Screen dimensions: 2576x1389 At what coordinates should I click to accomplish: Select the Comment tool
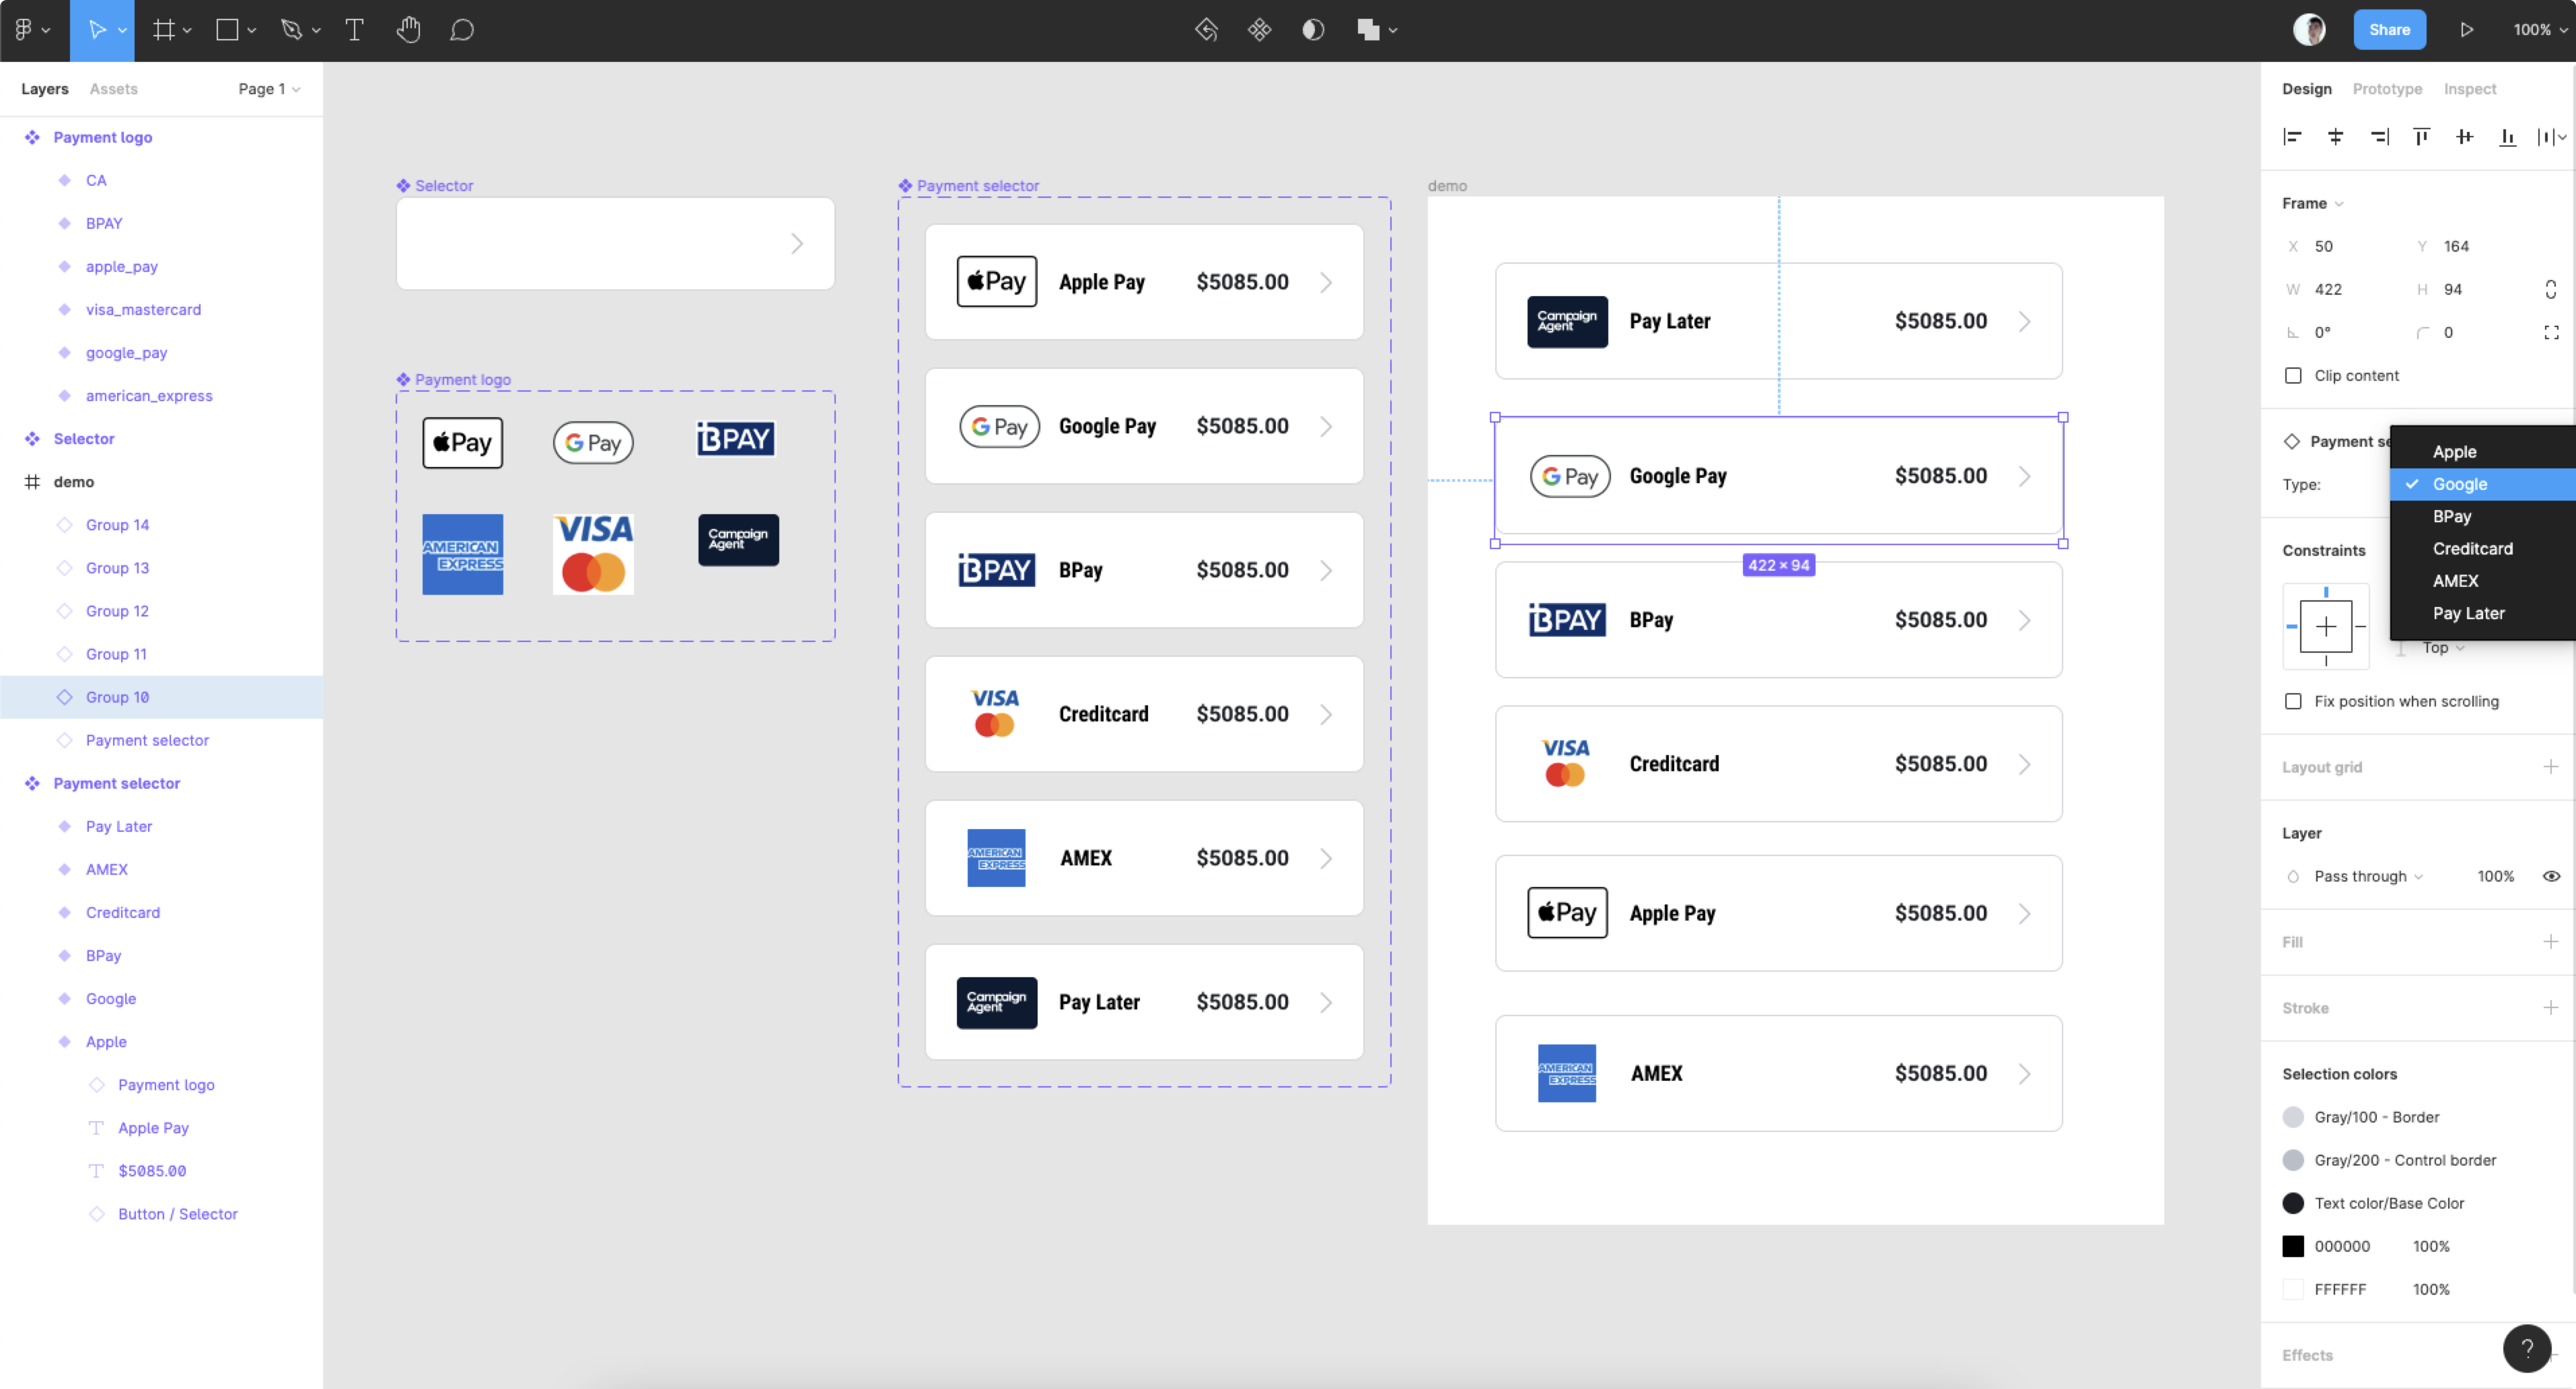click(x=461, y=30)
